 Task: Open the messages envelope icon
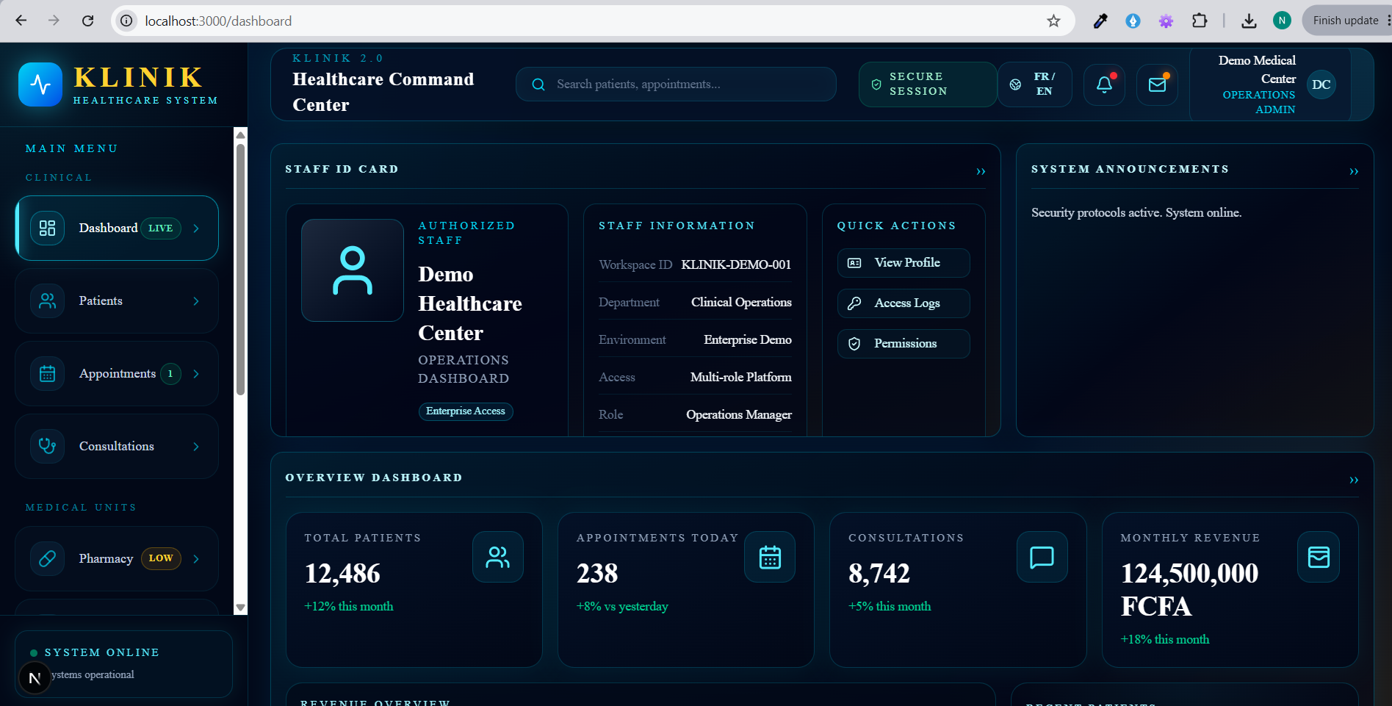coord(1157,84)
